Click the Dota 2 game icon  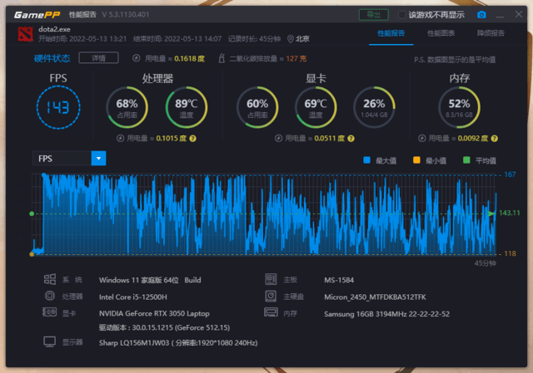click(x=23, y=32)
